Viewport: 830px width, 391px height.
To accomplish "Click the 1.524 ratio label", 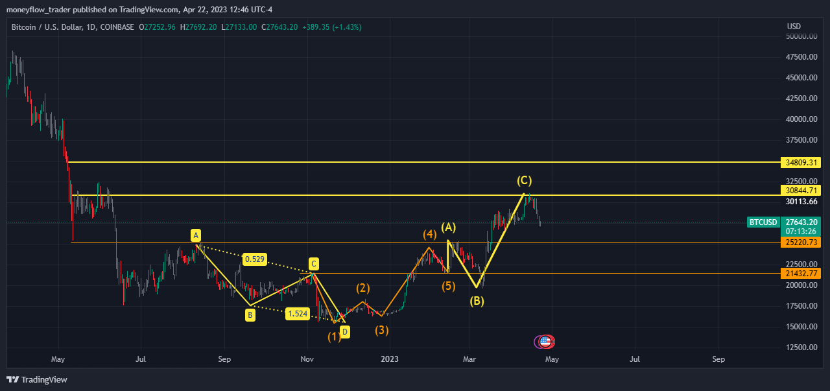I will 298,314.
